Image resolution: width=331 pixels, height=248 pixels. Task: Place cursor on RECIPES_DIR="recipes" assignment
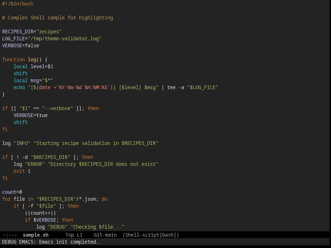point(32,32)
